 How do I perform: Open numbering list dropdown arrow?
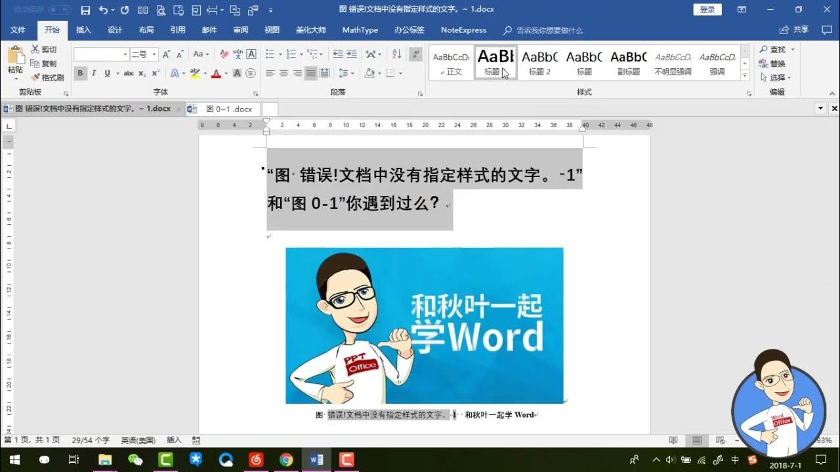pyautogui.click(x=302, y=54)
